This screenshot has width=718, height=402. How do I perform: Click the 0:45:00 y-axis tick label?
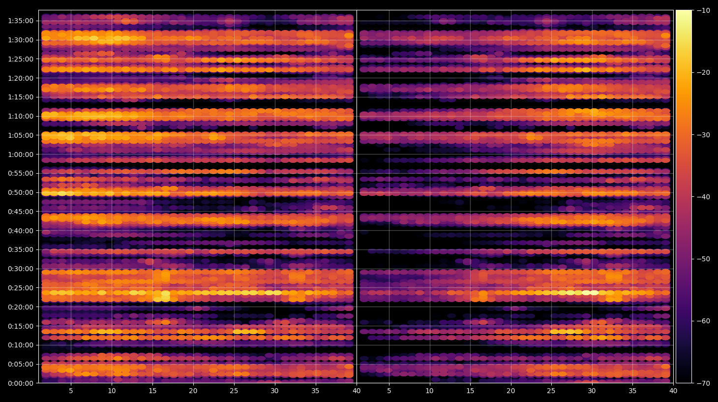click(21, 212)
